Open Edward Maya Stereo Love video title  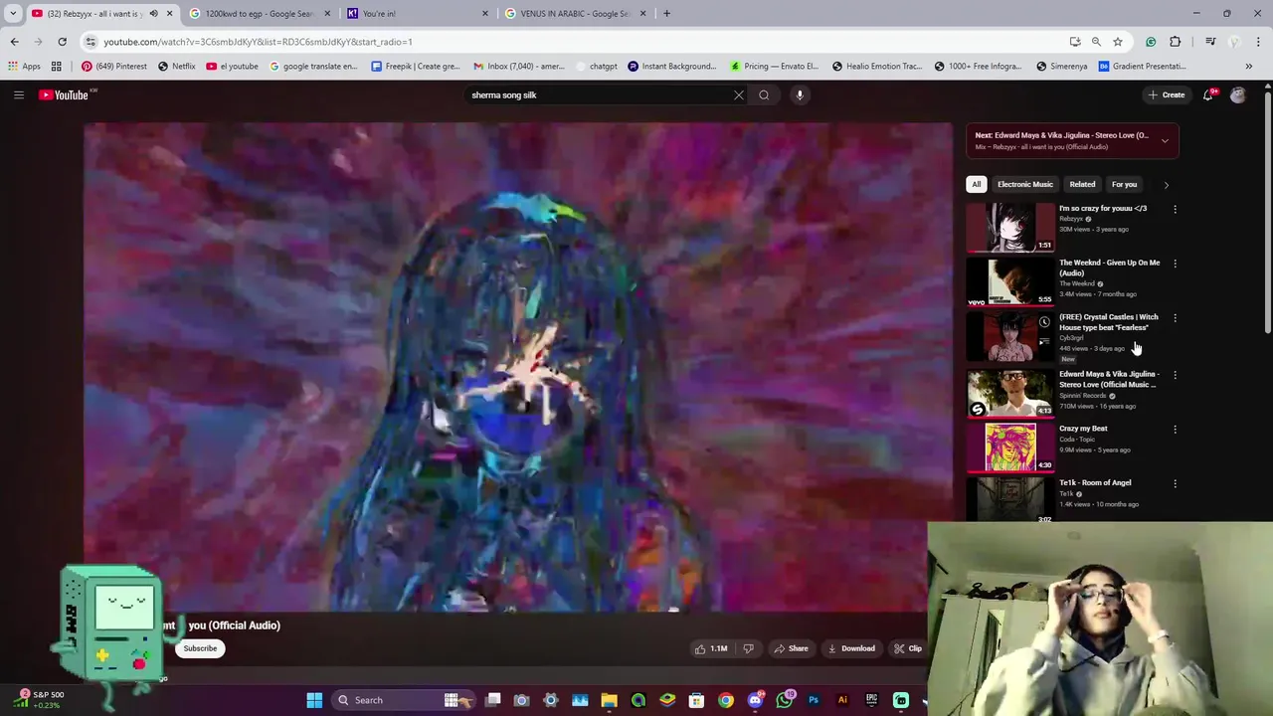1109,379
